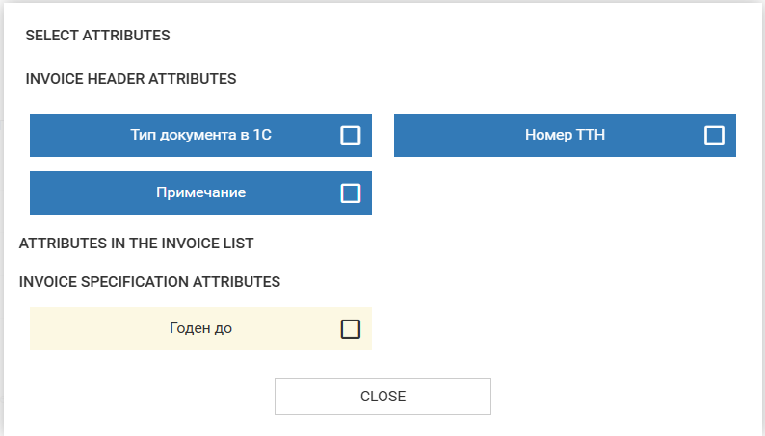Click empty space right of Годен до tile

[x=559, y=329]
